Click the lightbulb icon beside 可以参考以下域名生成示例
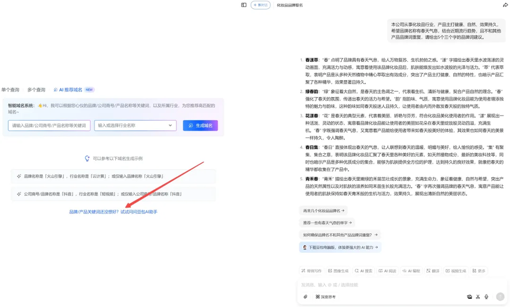 click(87, 159)
